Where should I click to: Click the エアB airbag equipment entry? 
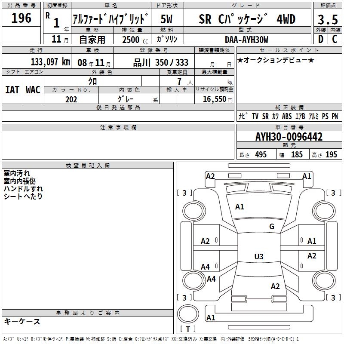pyautogui.click(x=300, y=116)
